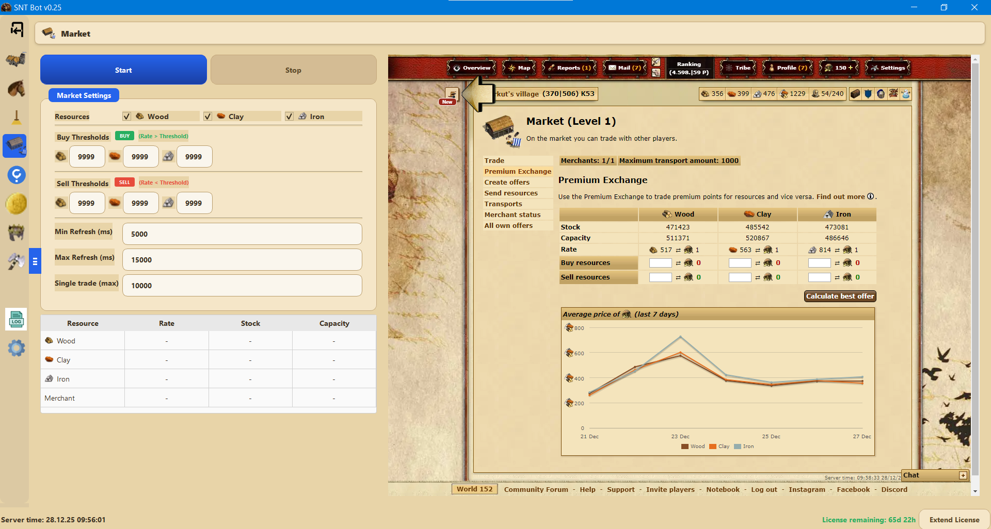Screen dimensions: 991x529
Task: Click the Min Refresh (ms) input field
Action: 242,234
